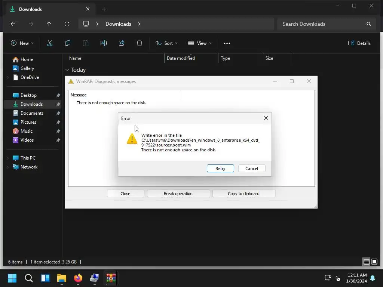
Task: Click Close in WinRAR diagnostic messages
Action: coord(125,194)
